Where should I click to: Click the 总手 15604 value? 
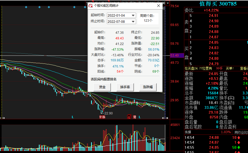coord(213,93)
